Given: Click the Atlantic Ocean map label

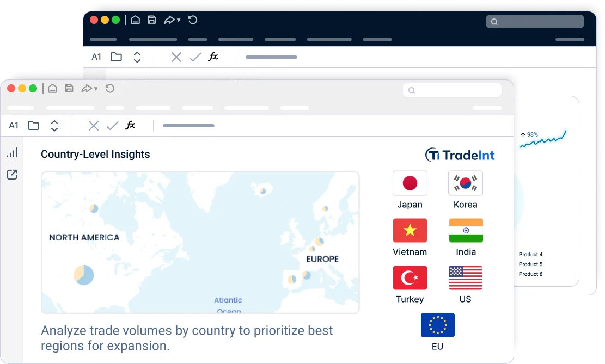Looking at the screenshot, I should pyautogui.click(x=228, y=305).
